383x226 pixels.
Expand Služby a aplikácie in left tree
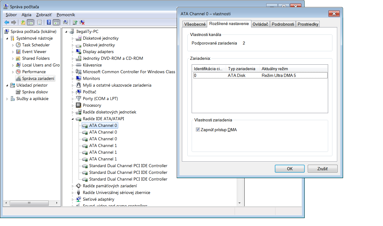7,99
